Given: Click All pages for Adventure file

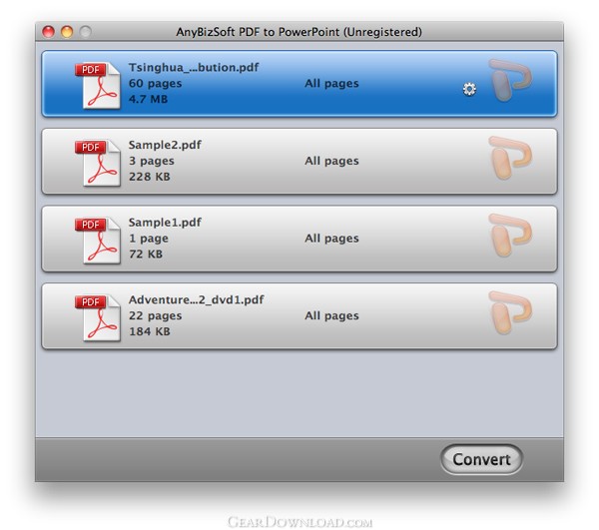Looking at the screenshot, I should pos(331,316).
